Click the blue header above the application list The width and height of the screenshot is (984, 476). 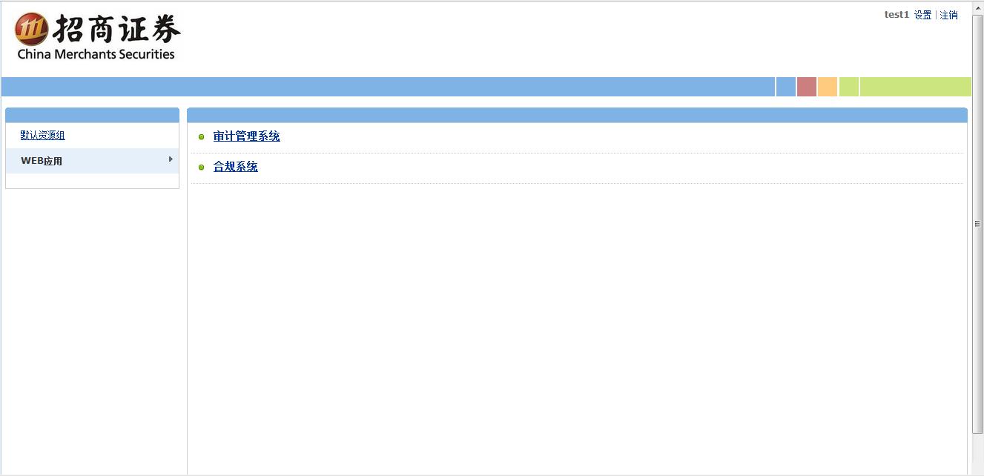577,115
